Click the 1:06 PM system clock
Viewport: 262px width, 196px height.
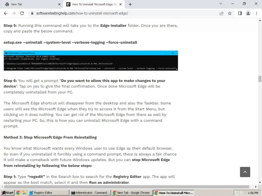(253, 193)
